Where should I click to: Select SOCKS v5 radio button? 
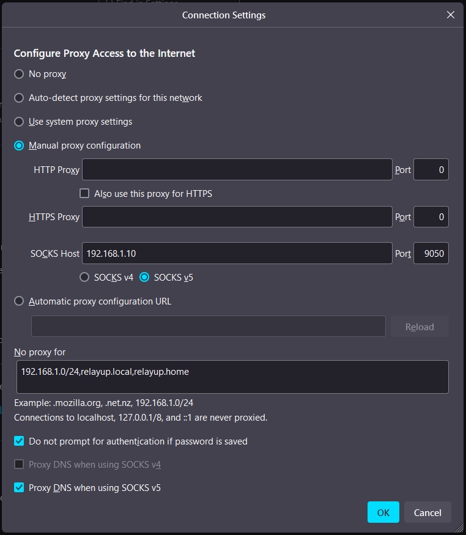coord(144,277)
